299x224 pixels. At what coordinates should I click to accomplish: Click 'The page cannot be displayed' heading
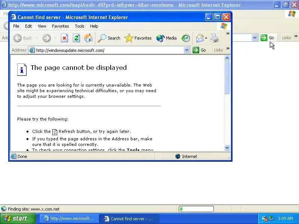[78, 68]
